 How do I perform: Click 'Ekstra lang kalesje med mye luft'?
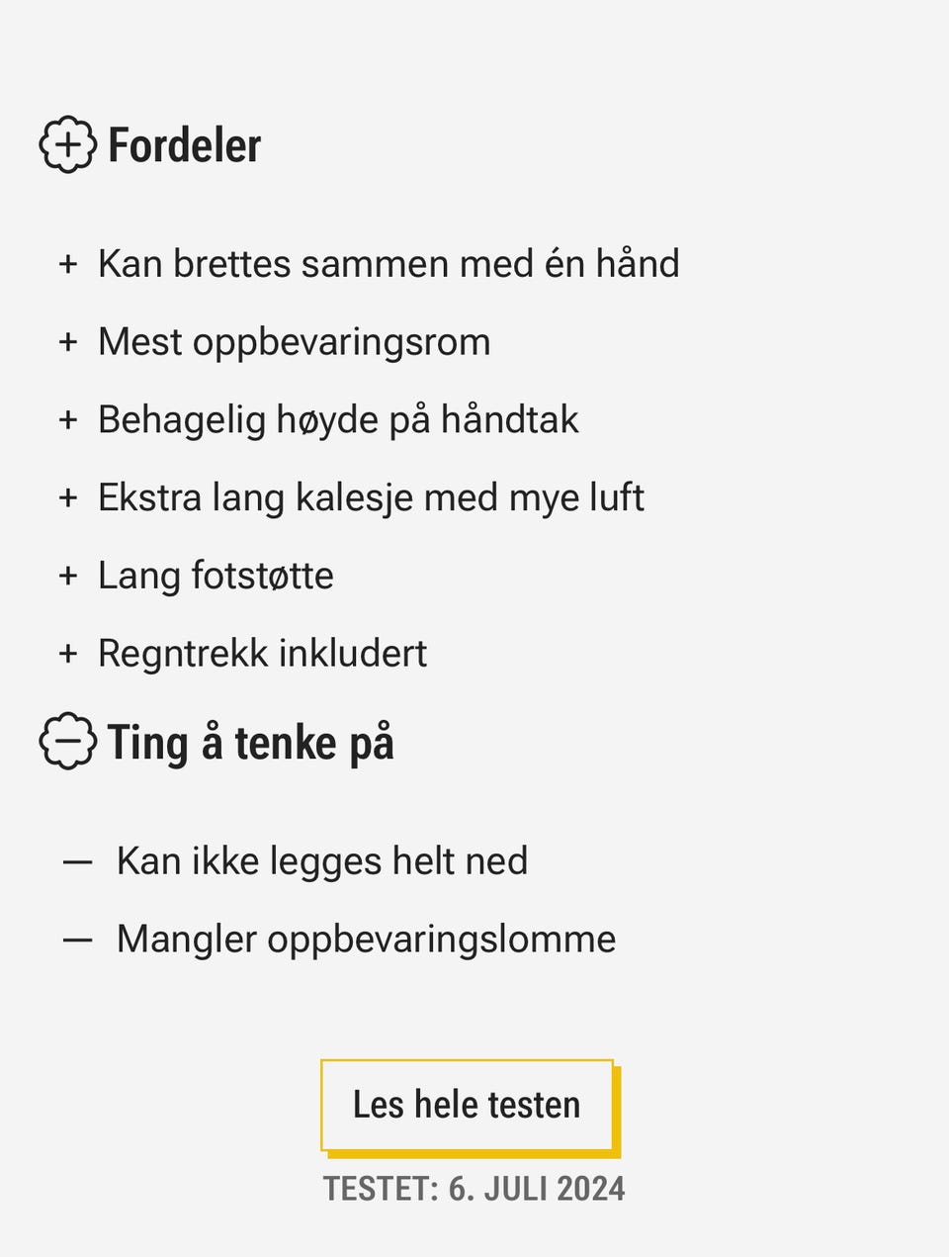point(371,497)
